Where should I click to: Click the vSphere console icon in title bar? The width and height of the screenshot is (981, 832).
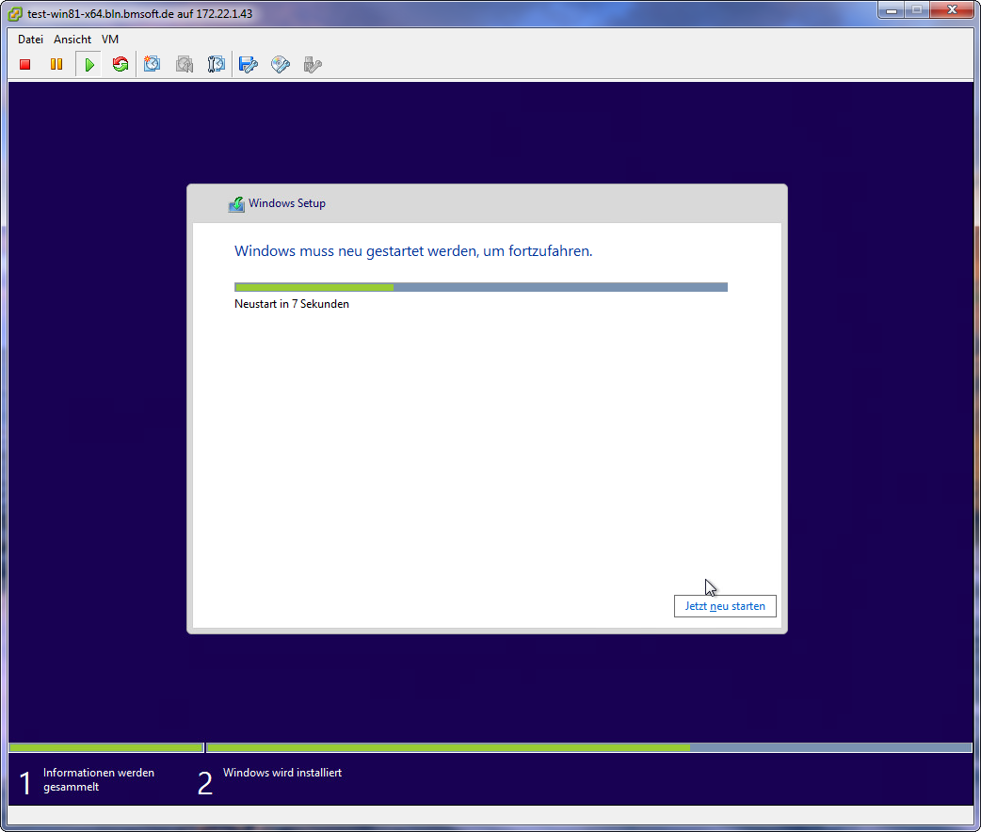click(15, 14)
